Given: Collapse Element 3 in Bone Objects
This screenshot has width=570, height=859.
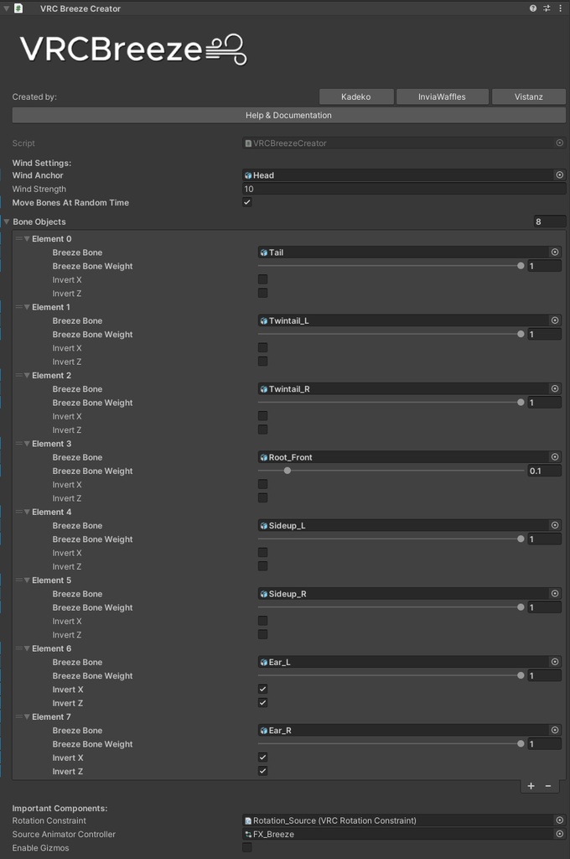Looking at the screenshot, I should pyautogui.click(x=27, y=443).
